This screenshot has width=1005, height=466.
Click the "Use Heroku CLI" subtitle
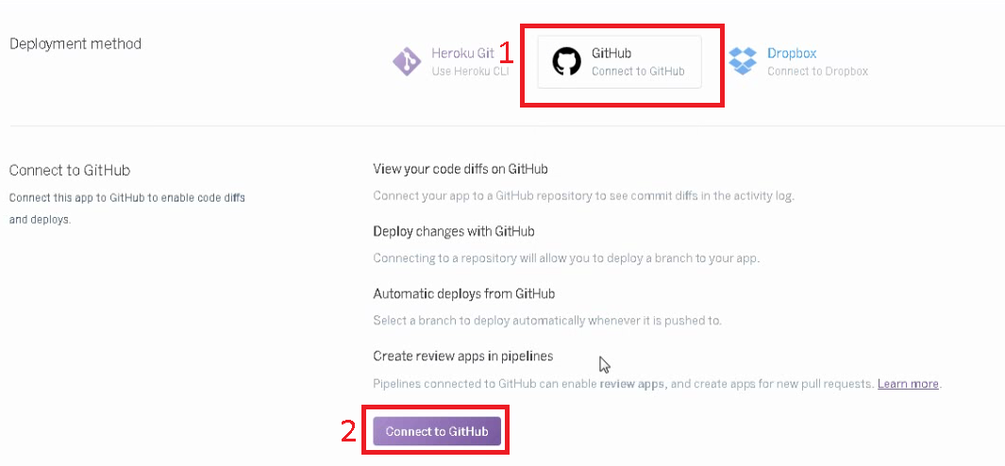(462, 72)
